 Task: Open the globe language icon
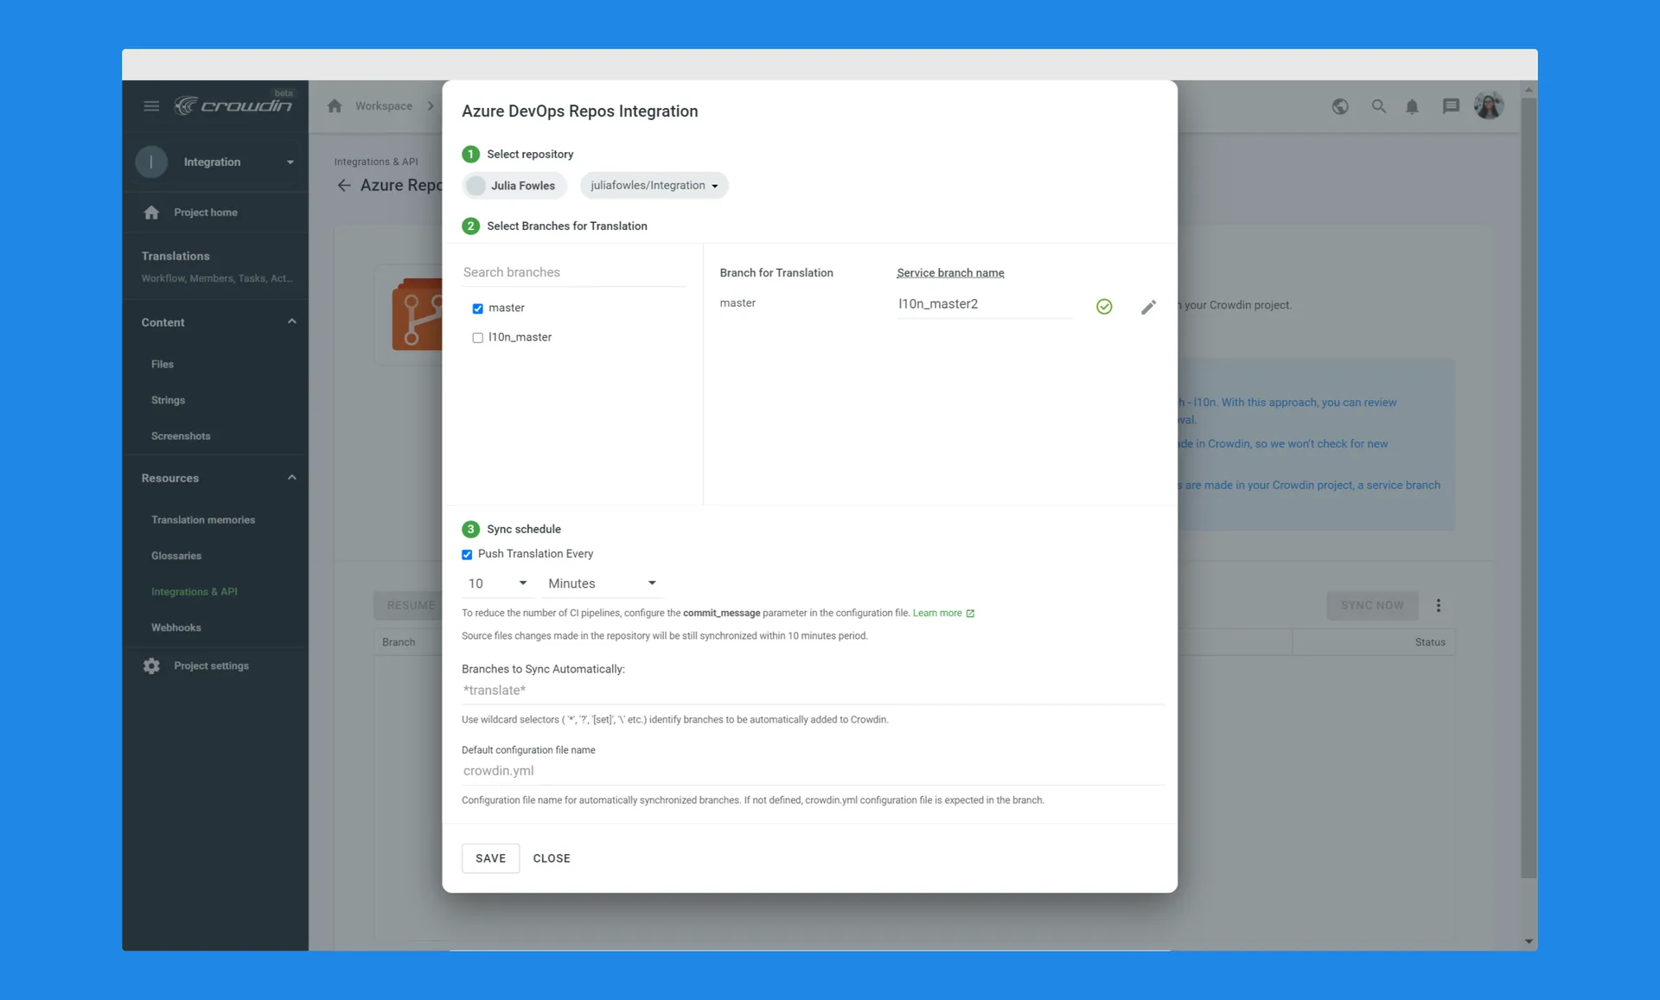(x=1340, y=106)
